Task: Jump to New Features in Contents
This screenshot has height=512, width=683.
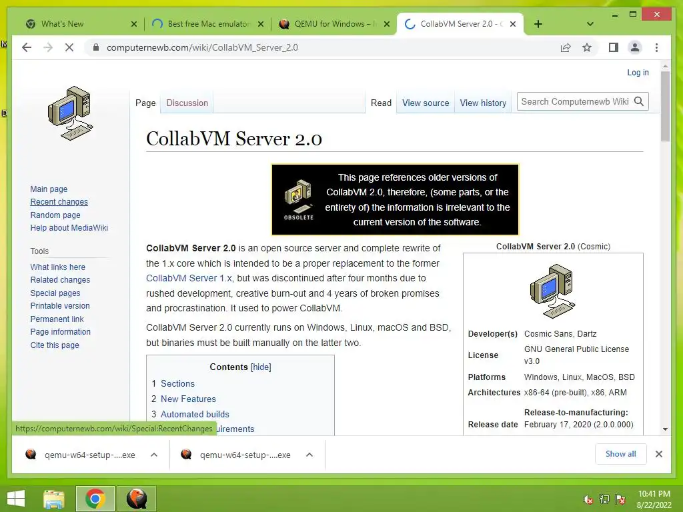Action: coord(188,399)
